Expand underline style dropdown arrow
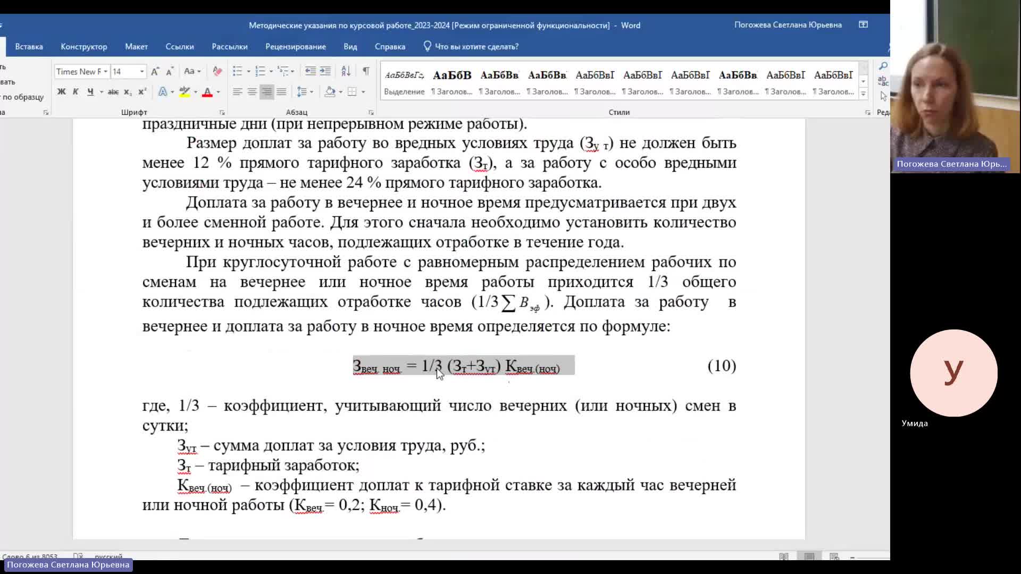 (101, 92)
